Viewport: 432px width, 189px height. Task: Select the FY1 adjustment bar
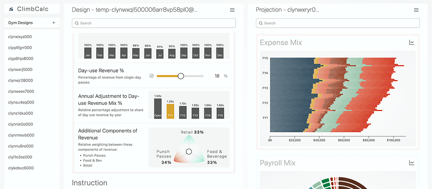pos(170,111)
